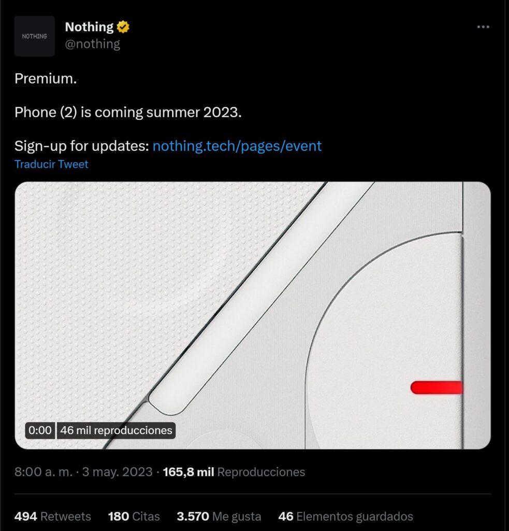Click the 3 may. 2023 date
This screenshot has width=509, height=531.
(x=118, y=472)
